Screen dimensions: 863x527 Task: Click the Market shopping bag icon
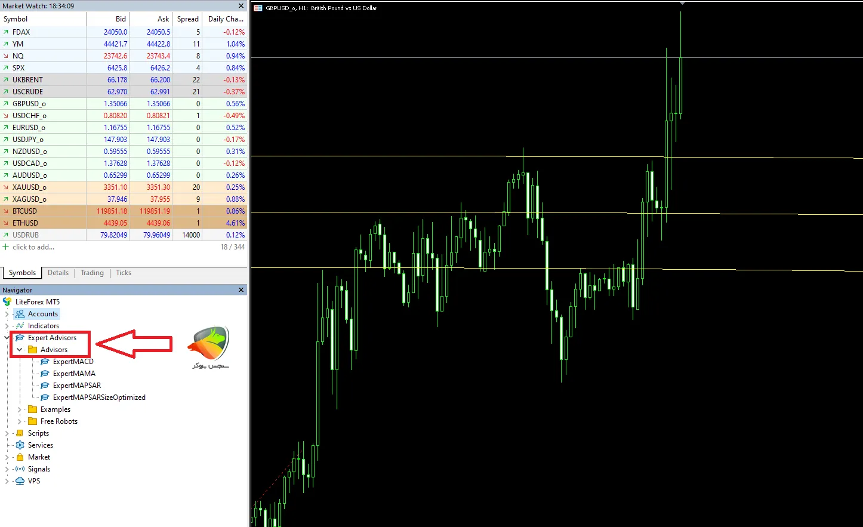(20, 457)
